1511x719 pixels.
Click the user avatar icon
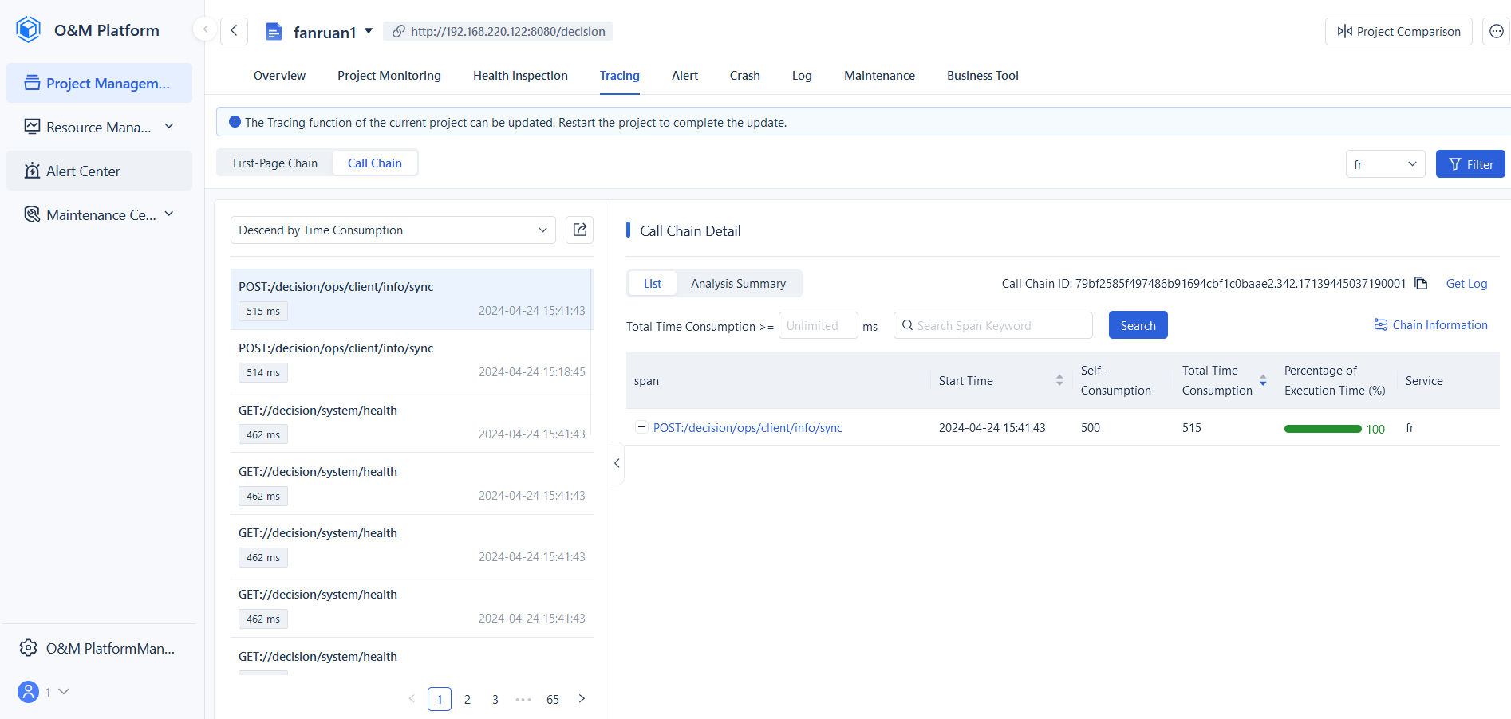29,692
